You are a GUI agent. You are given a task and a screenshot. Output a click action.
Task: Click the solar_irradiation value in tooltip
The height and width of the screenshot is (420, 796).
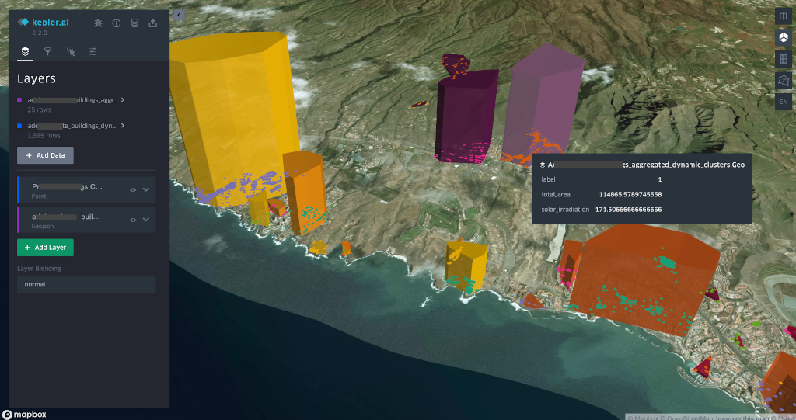click(628, 210)
